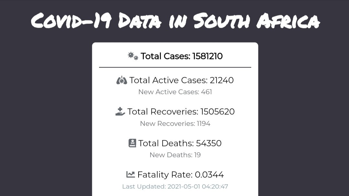The height and width of the screenshot is (196, 349).
Task: Click the Covid-19 Data in South Africa title
Action: [175, 21]
